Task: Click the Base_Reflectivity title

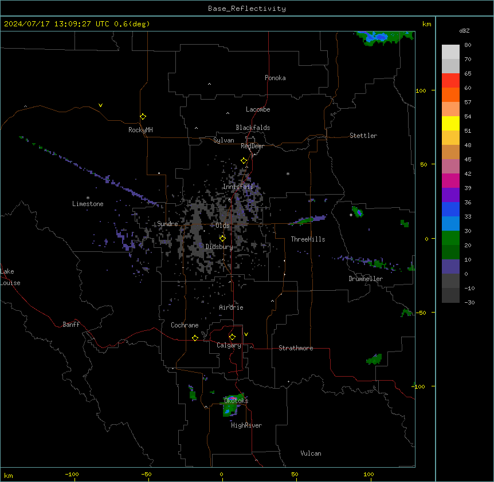Action: click(x=247, y=9)
